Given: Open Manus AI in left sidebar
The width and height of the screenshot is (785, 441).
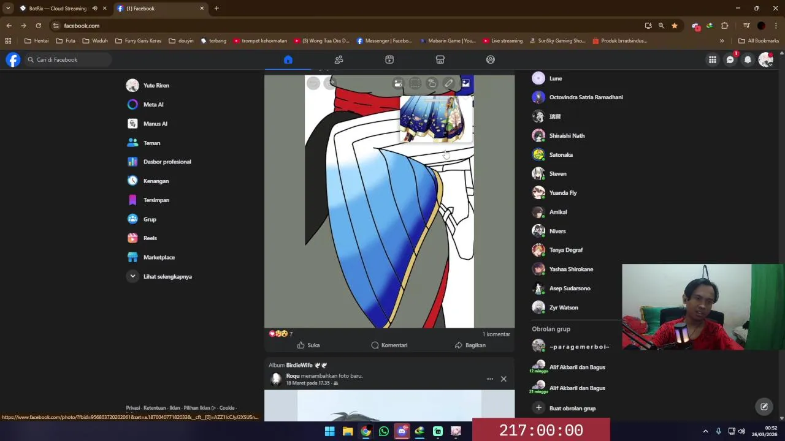Looking at the screenshot, I should click(x=155, y=124).
